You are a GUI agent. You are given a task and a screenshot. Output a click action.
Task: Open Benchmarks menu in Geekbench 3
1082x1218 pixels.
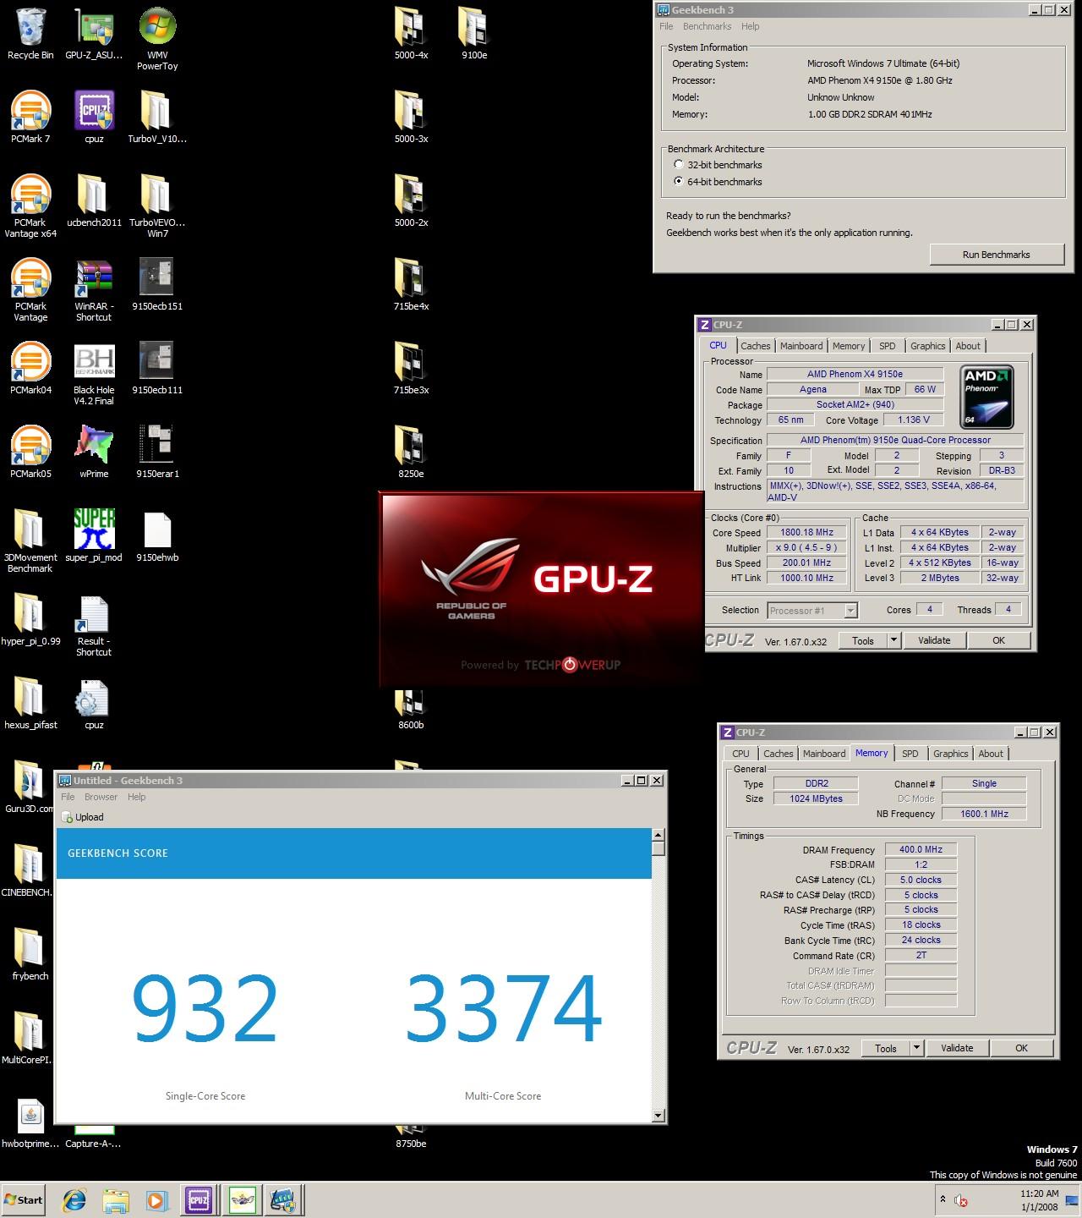[x=708, y=26]
